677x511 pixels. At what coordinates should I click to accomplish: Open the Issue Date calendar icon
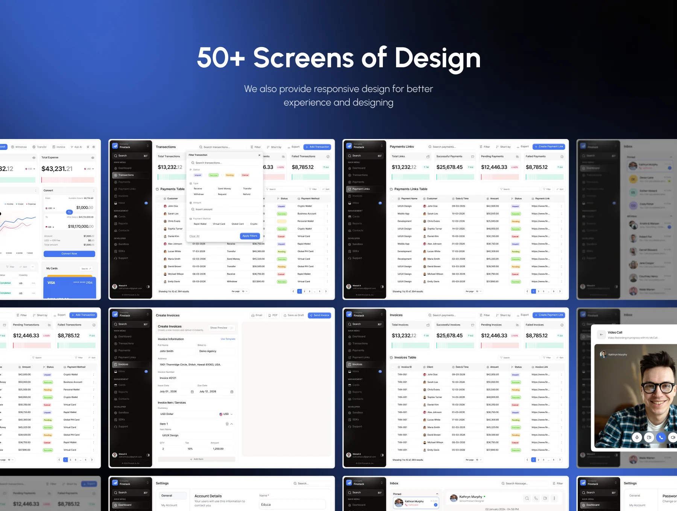coord(192,392)
